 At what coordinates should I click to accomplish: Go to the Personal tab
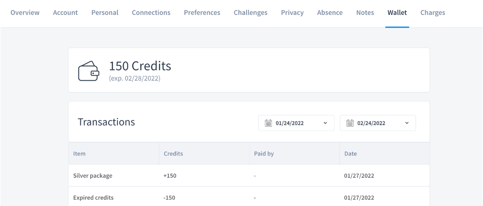tap(105, 13)
